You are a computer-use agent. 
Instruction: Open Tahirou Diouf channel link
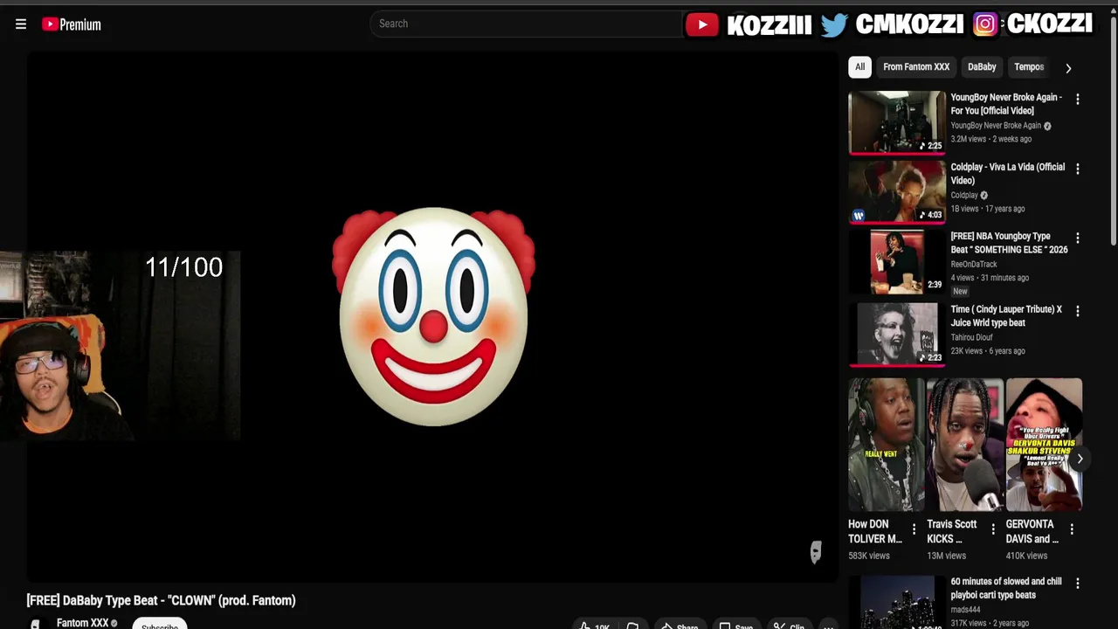pos(972,337)
